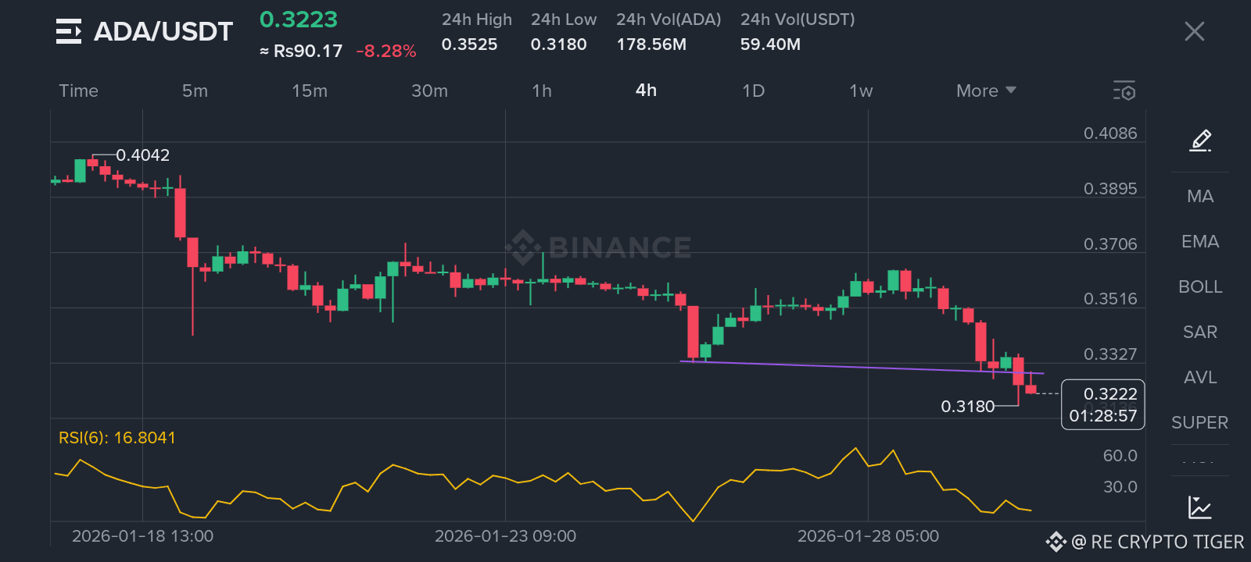Toggle the SAR indicator
The width and height of the screenshot is (1251, 562).
pyautogui.click(x=1200, y=333)
